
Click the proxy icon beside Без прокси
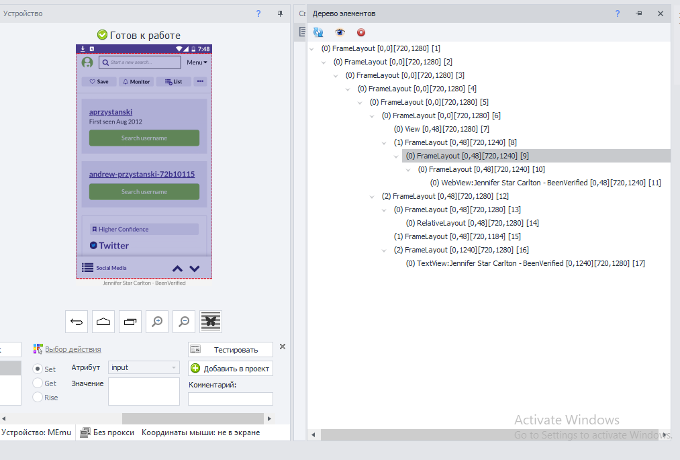click(85, 432)
